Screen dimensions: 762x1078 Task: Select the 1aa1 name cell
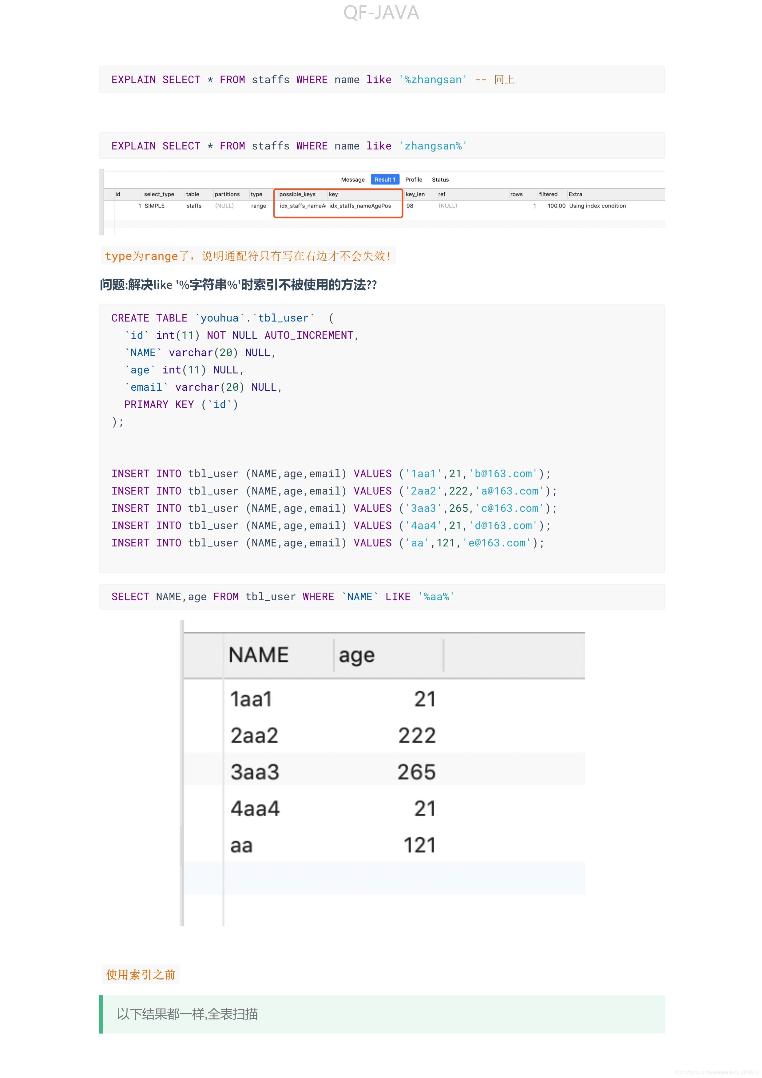(251, 699)
